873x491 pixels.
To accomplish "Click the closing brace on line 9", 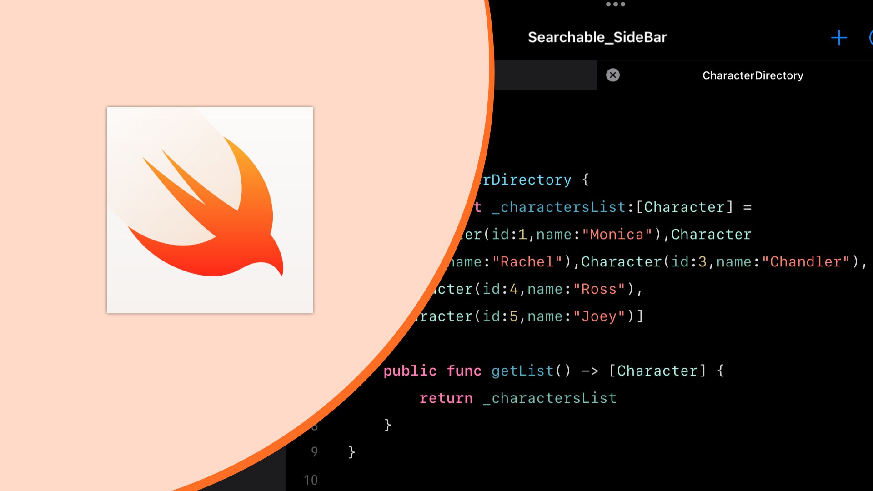I will tap(351, 451).
